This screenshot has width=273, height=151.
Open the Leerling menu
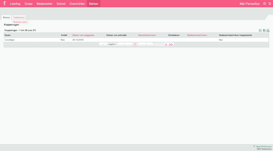pyautogui.click(x=15, y=4)
